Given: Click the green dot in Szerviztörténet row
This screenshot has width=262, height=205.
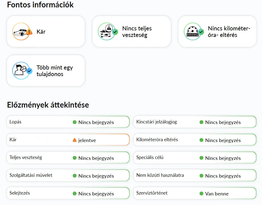Looking at the screenshot, I should (202, 194).
